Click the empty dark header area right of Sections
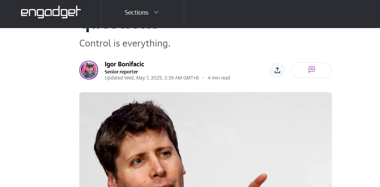This screenshot has height=187, width=380. tap(282, 14)
